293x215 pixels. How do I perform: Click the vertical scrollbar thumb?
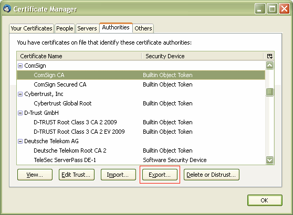pos(270,92)
